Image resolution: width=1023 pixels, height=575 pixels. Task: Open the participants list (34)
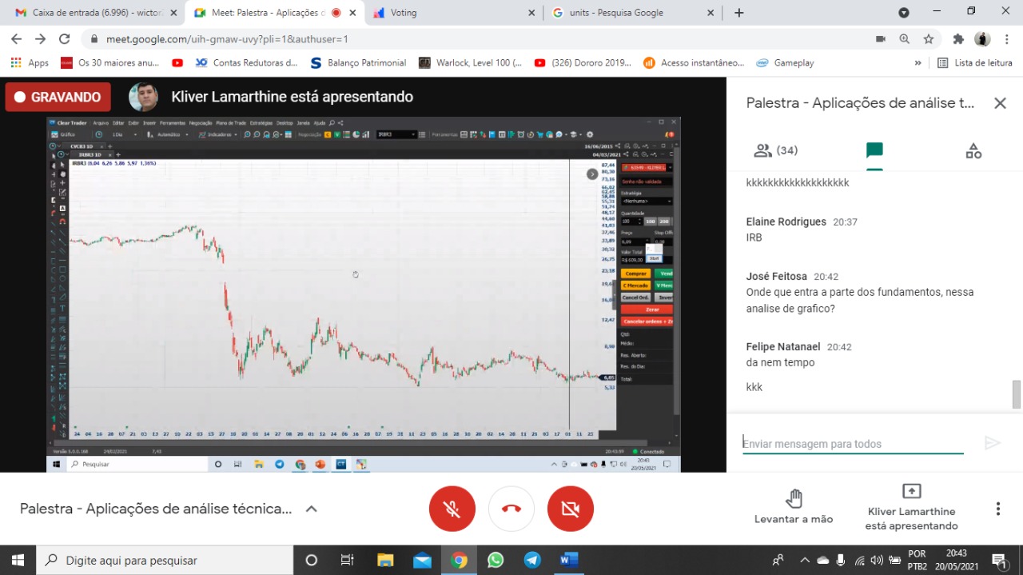[x=775, y=150]
